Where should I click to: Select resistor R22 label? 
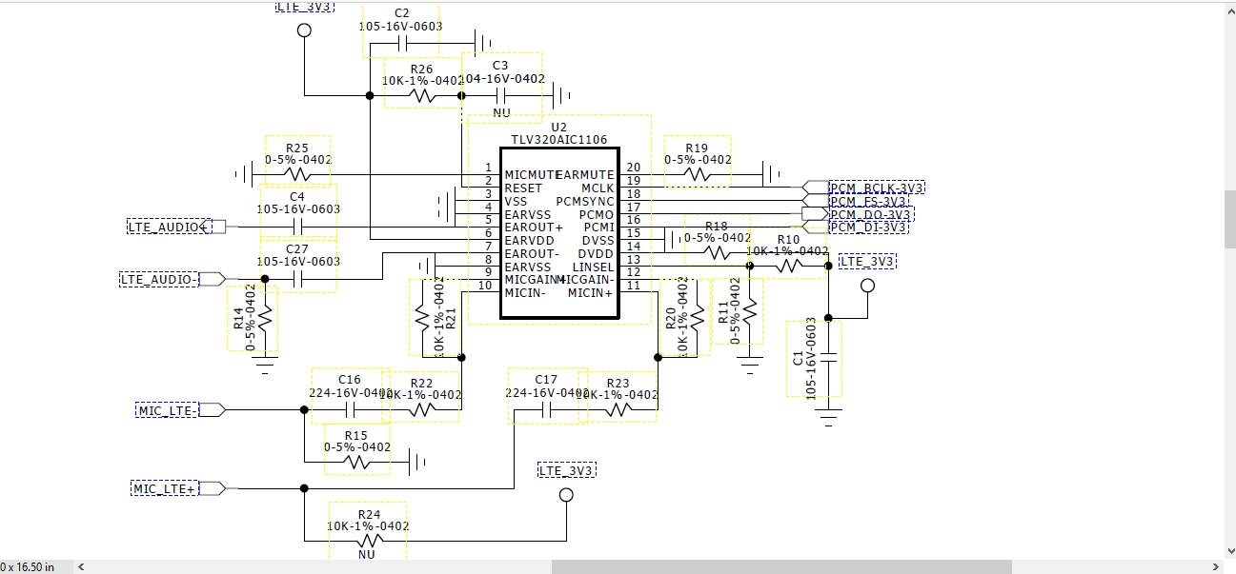pyautogui.click(x=421, y=383)
